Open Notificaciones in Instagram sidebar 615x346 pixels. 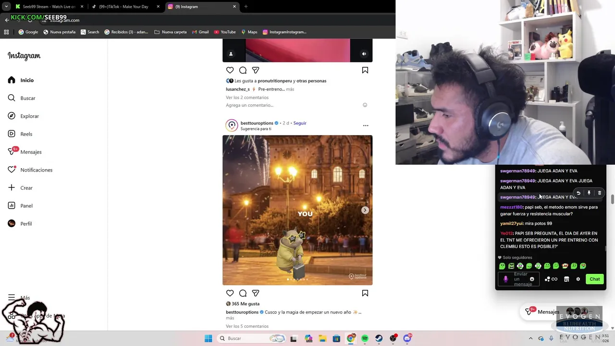click(x=30, y=170)
